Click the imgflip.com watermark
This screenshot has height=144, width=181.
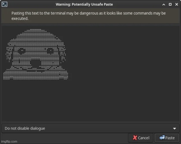(x=9, y=142)
